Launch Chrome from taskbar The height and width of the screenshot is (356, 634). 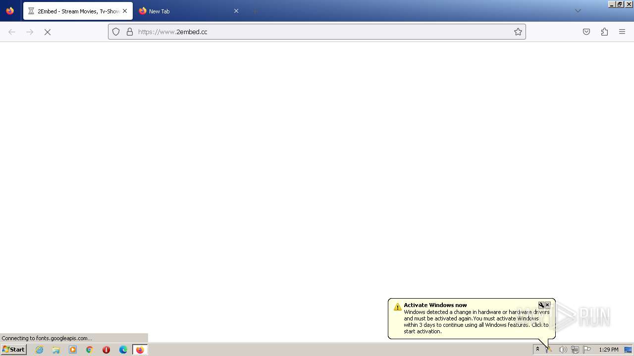pos(90,350)
